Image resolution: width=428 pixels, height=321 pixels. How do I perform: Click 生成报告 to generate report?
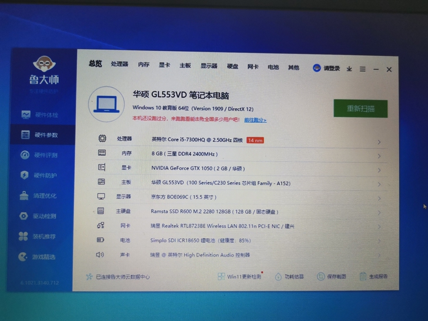[x=374, y=276]
